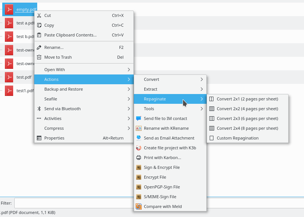This screenshot has height=217, width=304.
Task: Select Convert 2x1 two-pages-per-sheet icon
Action: [212, 99]
